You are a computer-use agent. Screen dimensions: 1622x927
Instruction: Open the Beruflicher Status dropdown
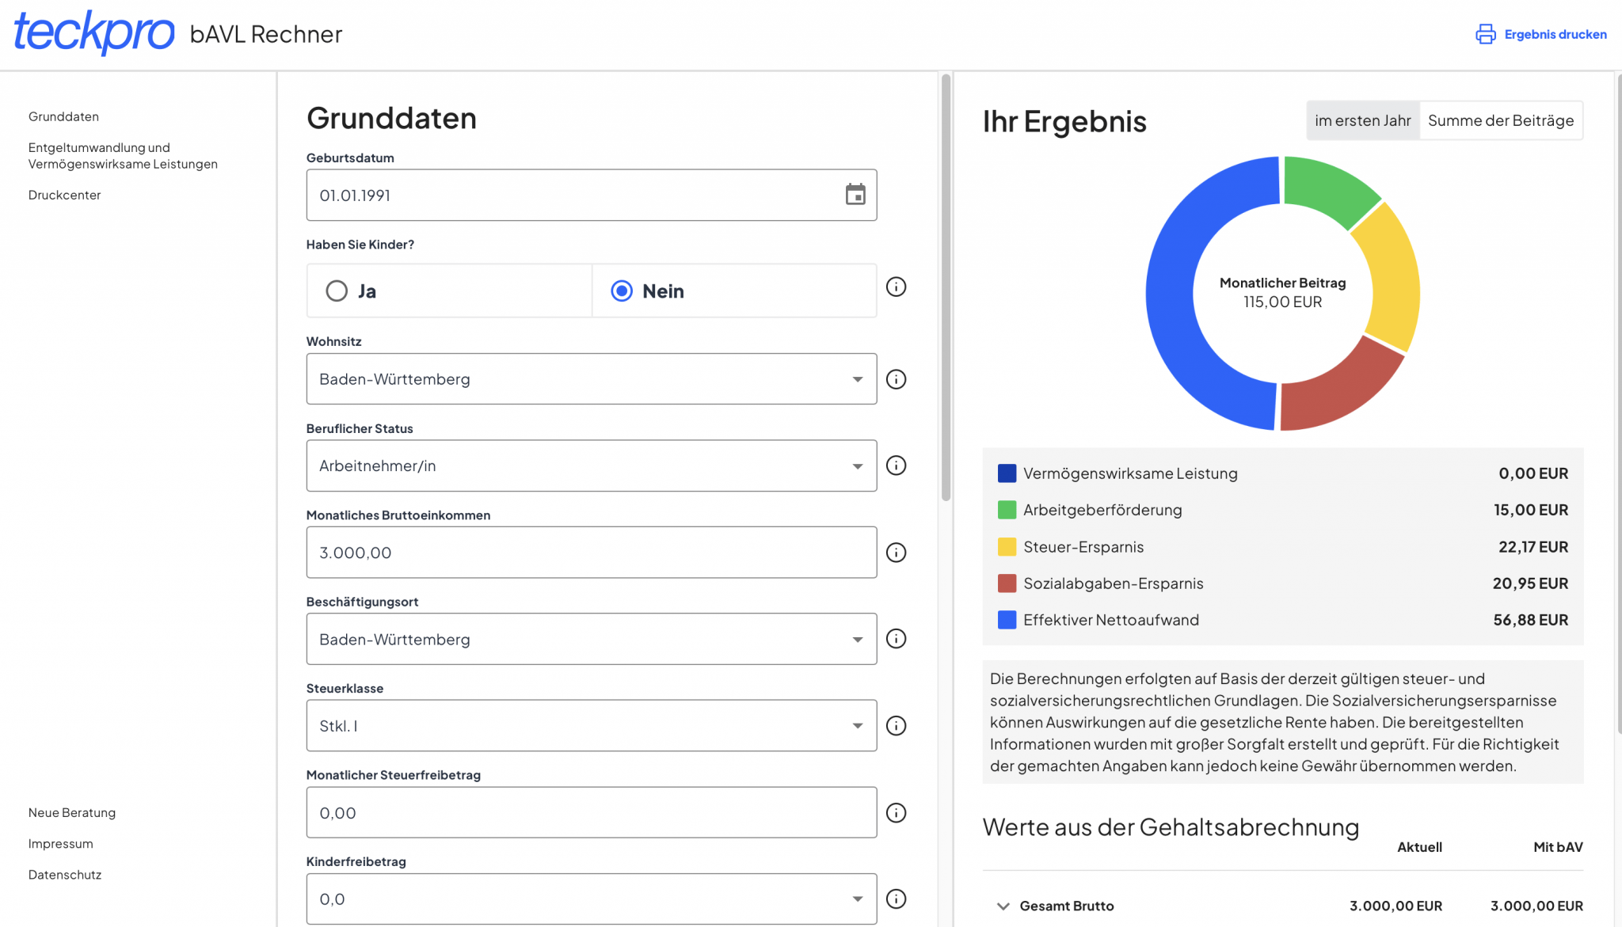click(591, 465)
